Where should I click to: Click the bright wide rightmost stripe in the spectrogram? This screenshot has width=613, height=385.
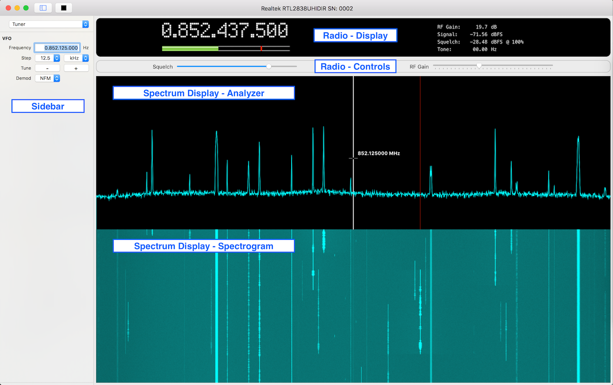pos(578,306)
